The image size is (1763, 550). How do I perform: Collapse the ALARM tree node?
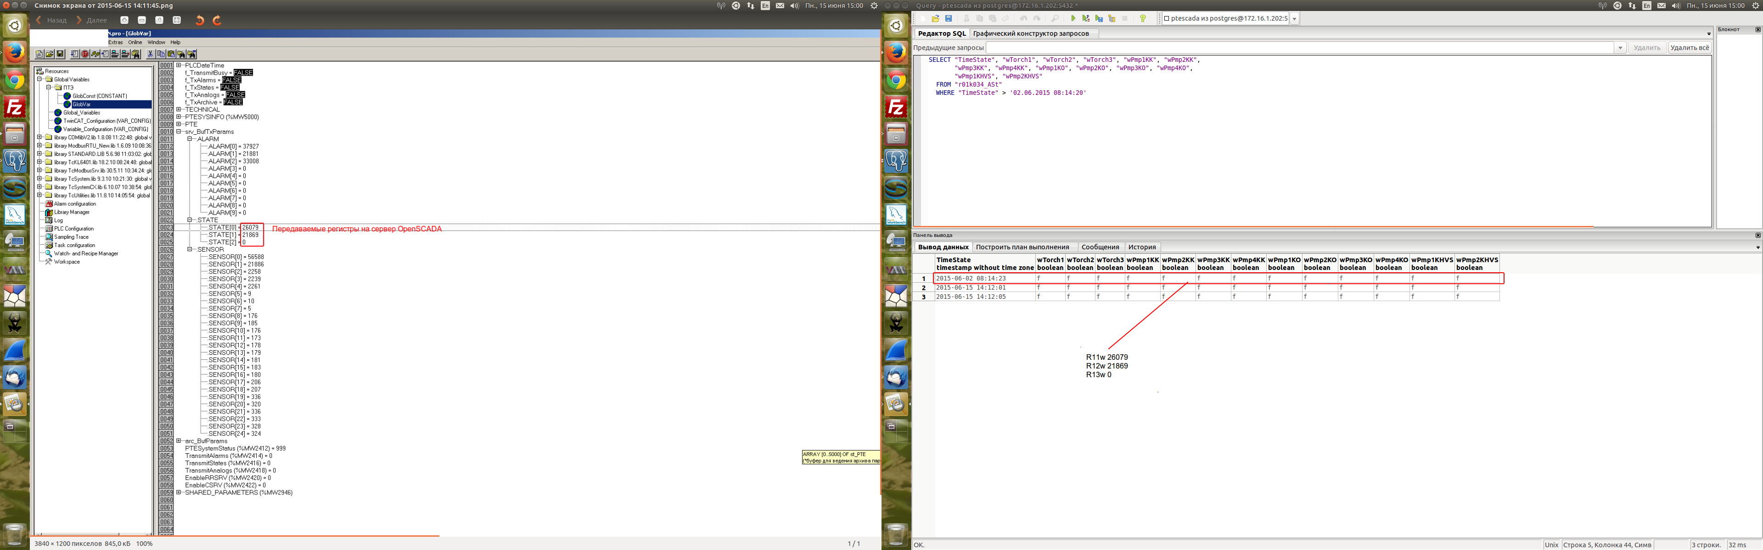pyautogui.click(x=190, y=139)
